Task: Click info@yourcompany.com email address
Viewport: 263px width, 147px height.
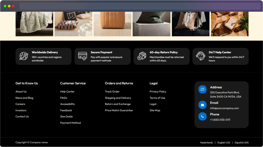Action: pos(224,108)
